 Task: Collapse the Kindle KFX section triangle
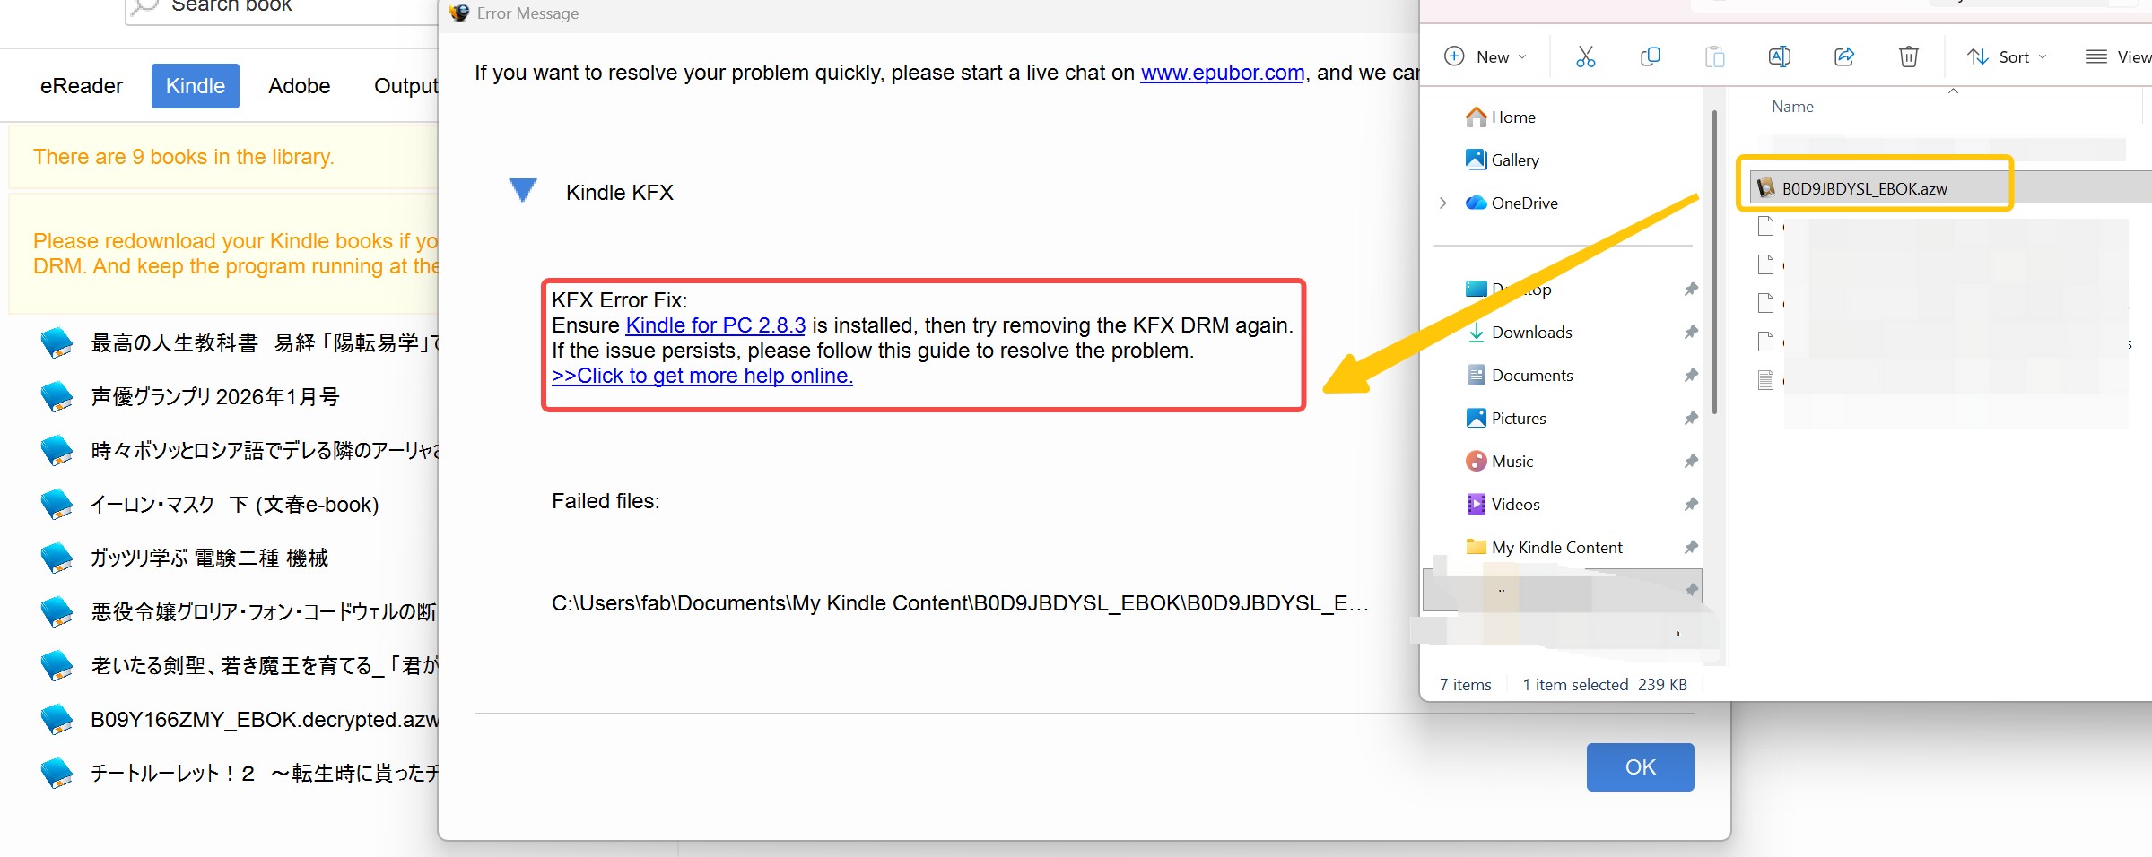pyautogui.click(x=522, y=190)
